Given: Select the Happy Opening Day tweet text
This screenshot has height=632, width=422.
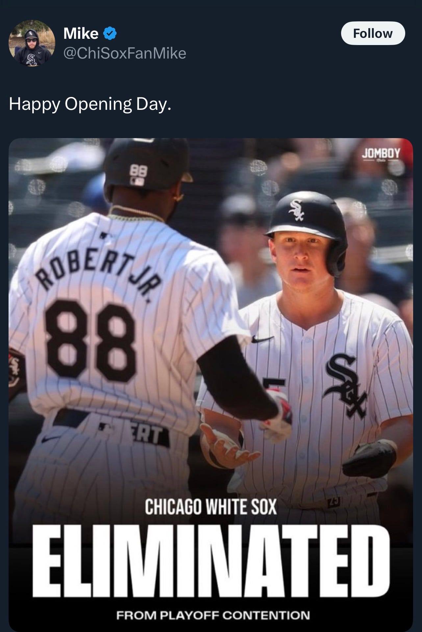Looking at the screenshot, I should (x=90, y=104).
